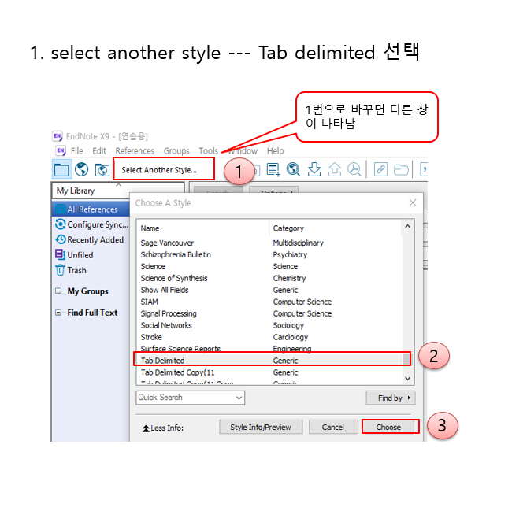This screenshot has height=511, width=512.
Task: Click the Cancel button
Action: coord(333,427)
